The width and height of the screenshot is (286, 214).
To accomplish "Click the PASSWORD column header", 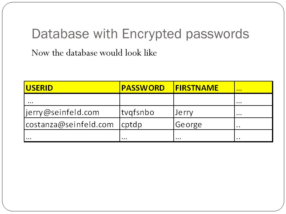I will (147, 87).
